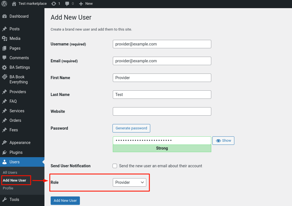
Task: Click the Appearance paintbrush icon
Action: (x=5, y=143)
